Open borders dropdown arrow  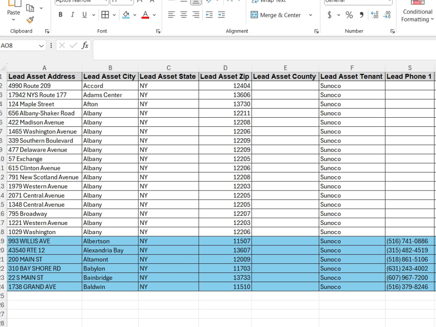point(114,15)
